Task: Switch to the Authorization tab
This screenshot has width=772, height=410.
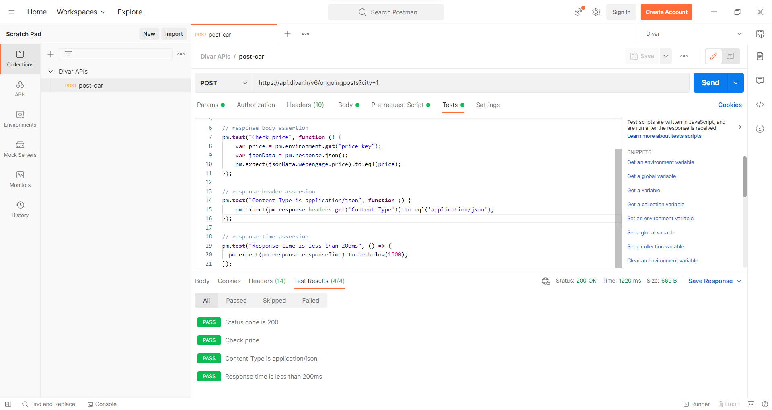Action: coord(256,105)
